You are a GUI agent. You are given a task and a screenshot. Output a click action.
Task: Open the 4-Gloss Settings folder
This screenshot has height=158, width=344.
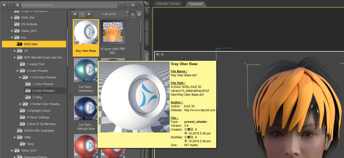[x=38, y=117]
